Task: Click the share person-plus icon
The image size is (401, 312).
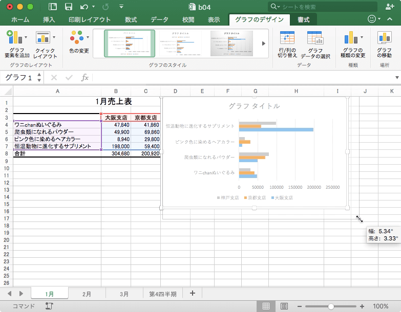Action: point(390,7)
